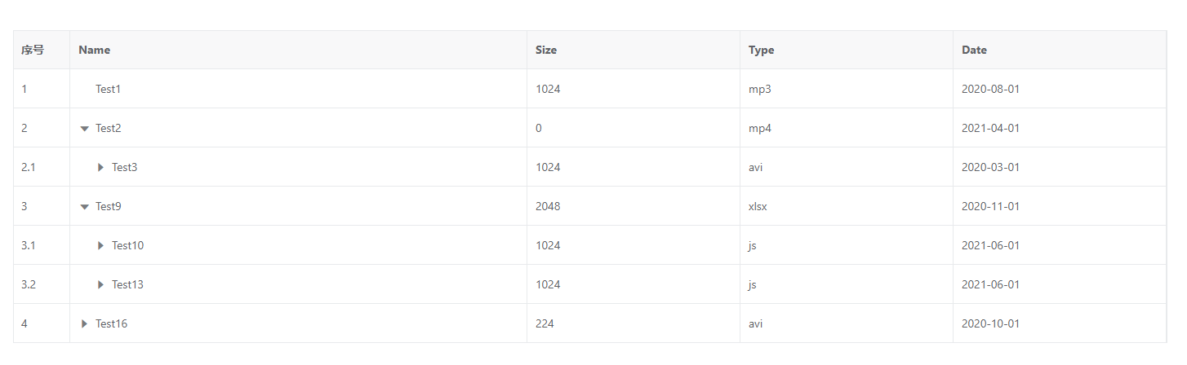Expand the Test3 child row
Image resolution: width=1187 pixels, height=365 pixels.
point(100,168)
